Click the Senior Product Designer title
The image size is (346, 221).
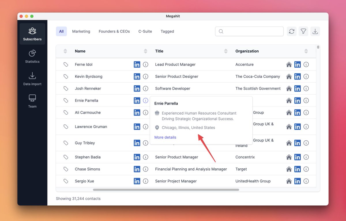(176, 77)
